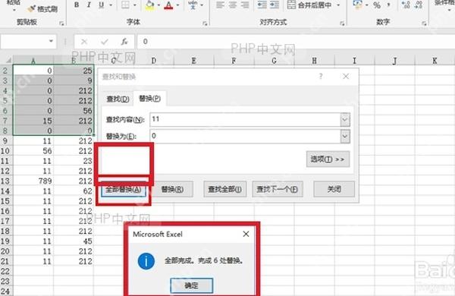This screenshot has height=296, width=455.
Task: Expand the 替换为 history dropdown
Action: 345,137
